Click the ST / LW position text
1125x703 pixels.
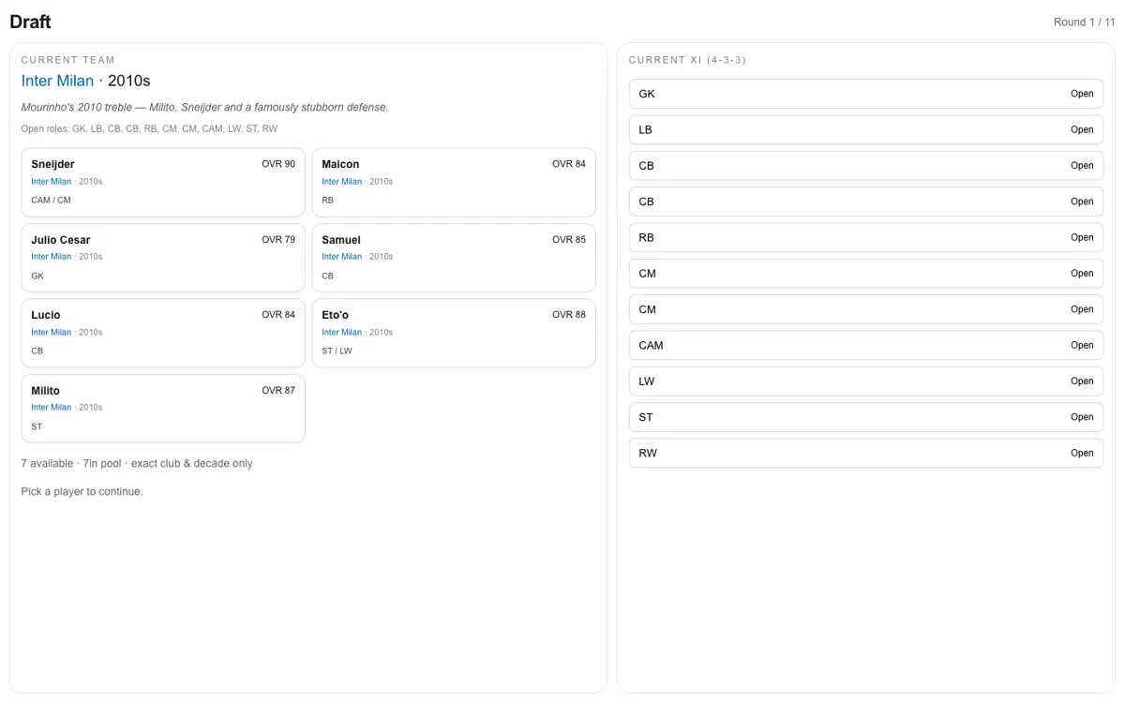point(337,351)
